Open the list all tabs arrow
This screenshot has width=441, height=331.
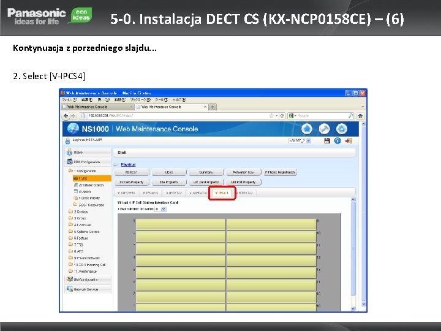coord(363,107)
